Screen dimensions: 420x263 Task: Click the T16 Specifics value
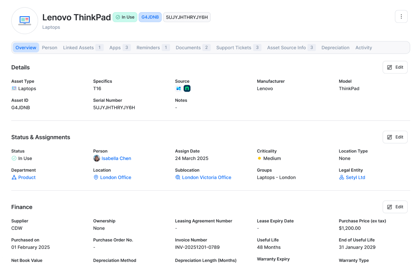click(97, 89)
